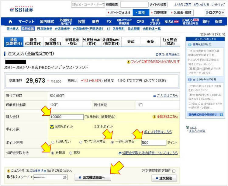Open 分配金受取方法の設定についてはこちら link
The image size is (228, 186).
point(150,153)
